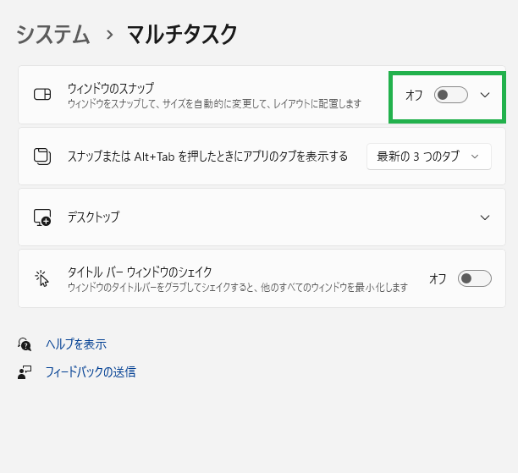Open the ヘルプを表示 link
The image size is (518, 473).
(x=76, y=344)
